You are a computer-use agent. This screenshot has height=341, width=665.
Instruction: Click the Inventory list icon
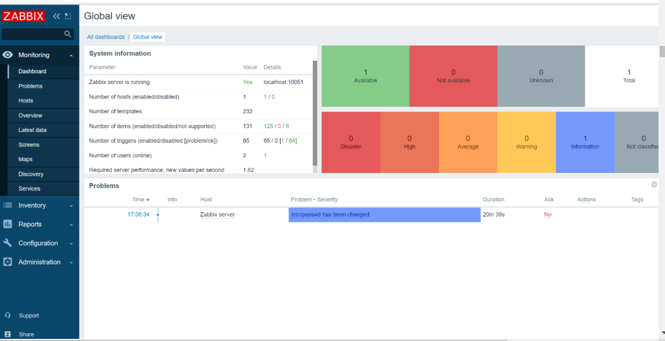[x=7, y=205]
